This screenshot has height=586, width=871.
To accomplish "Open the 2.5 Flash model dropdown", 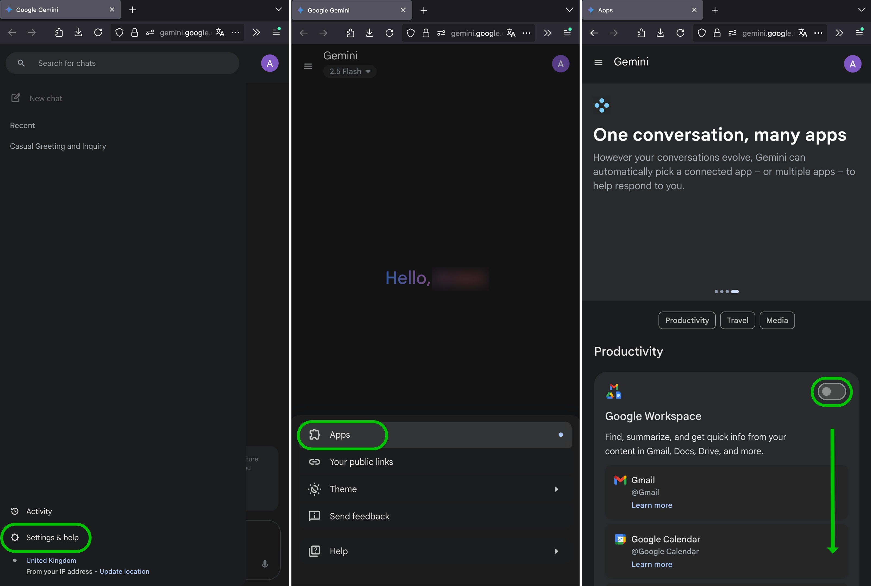I will coord(350,71).
